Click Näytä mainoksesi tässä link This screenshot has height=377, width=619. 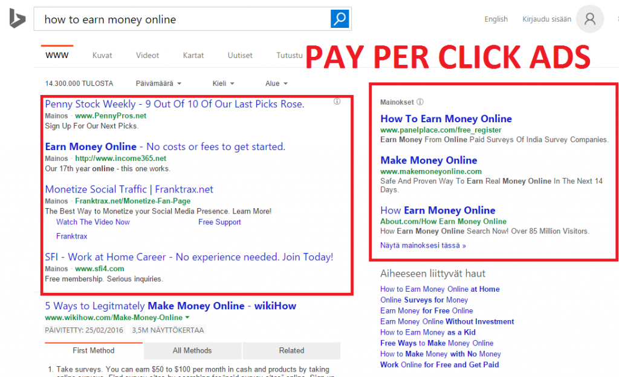click(423, 246)
